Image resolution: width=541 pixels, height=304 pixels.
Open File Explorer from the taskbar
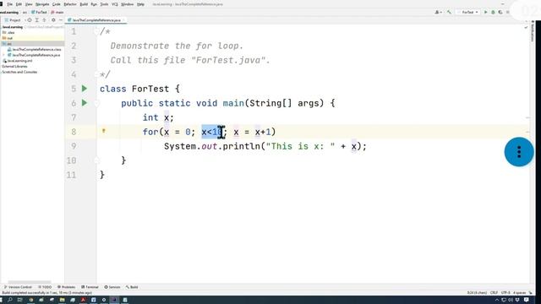(x=62, y=300)
